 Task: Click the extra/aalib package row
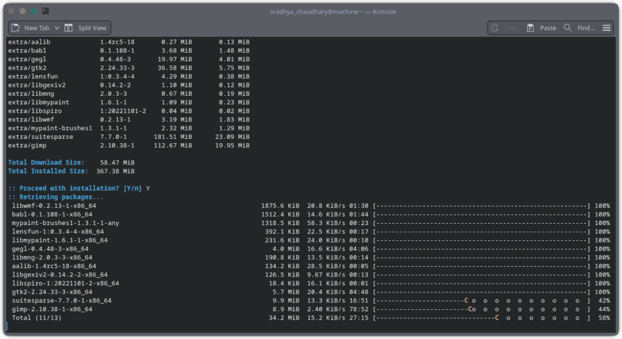coord(129,42)
